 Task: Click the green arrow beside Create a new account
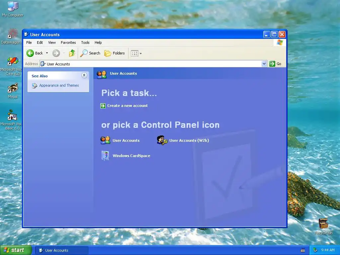(x=103, y=106)
